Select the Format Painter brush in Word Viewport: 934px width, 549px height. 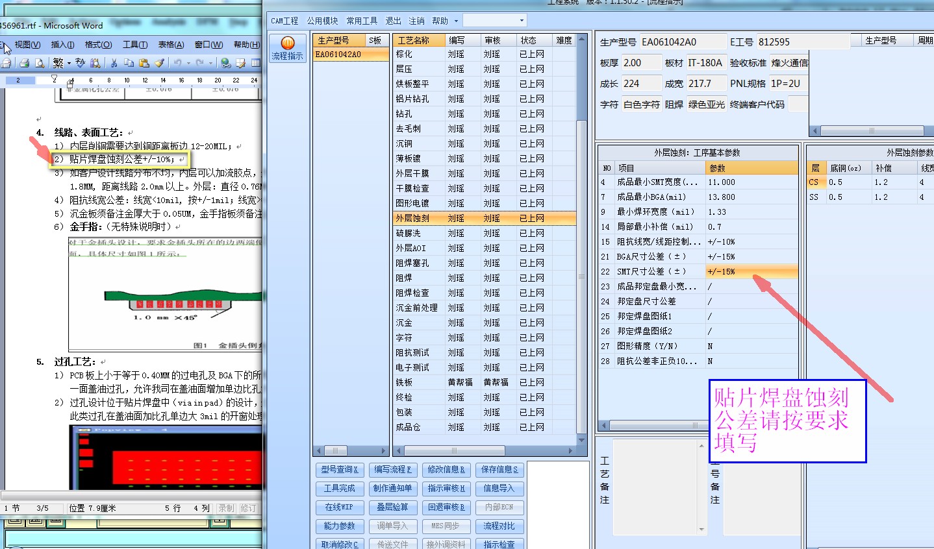159,63
